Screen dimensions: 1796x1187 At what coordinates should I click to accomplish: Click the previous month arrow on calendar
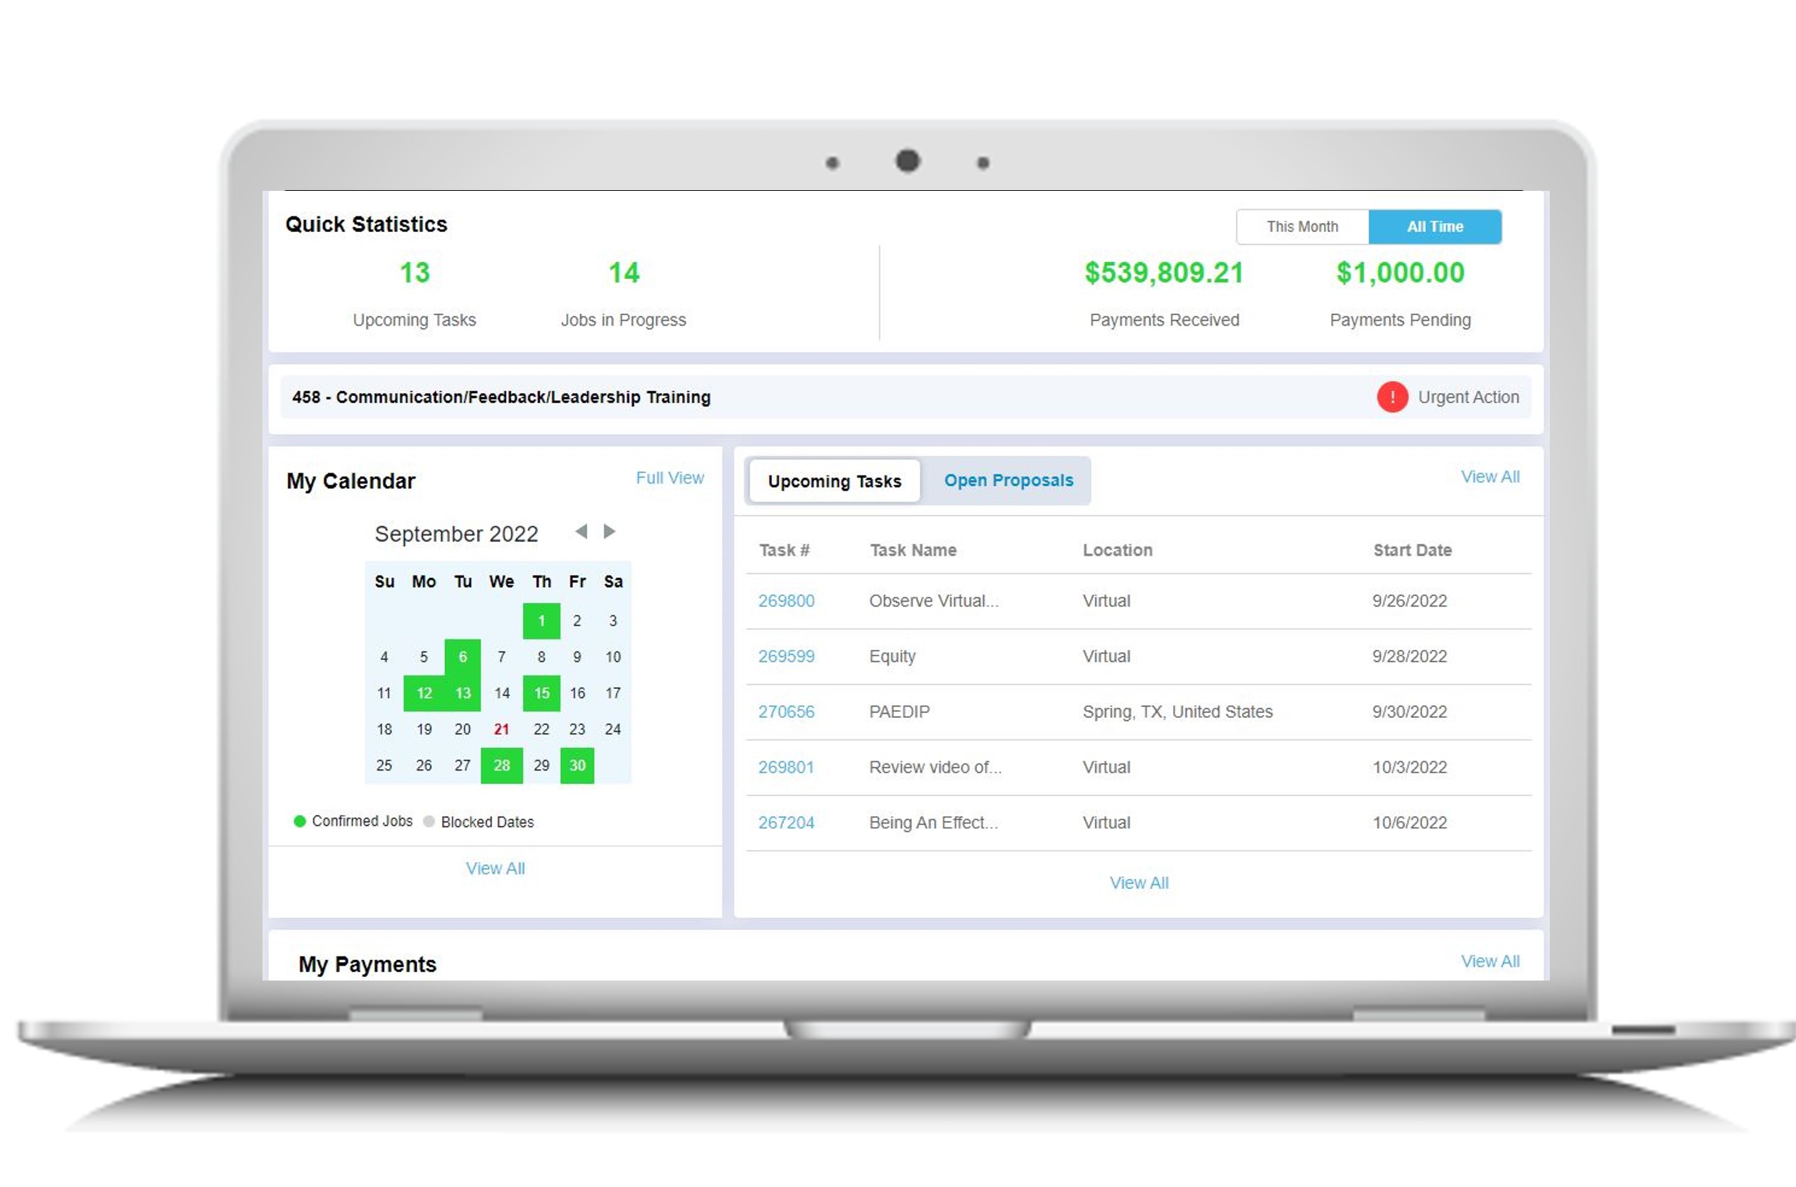(581, 531)
